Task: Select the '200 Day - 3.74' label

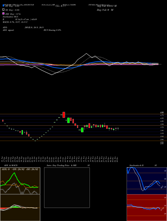Action: pos(13,14)
